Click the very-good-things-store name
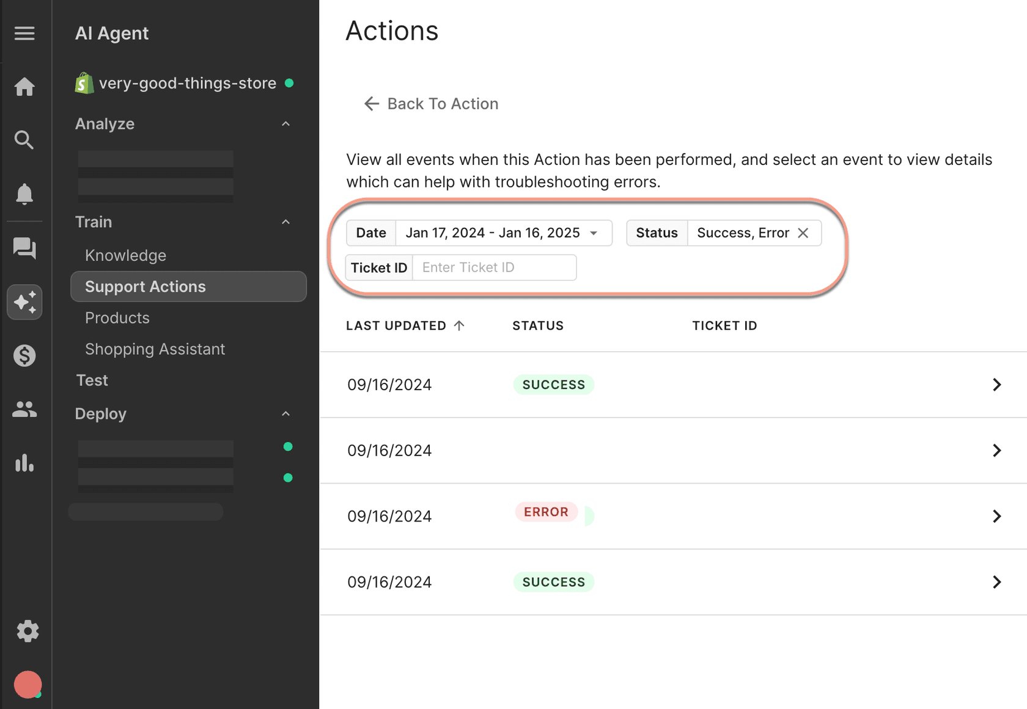Viewport: 1027px width, 709px height. pyautogui.click(x=188, y=83)
